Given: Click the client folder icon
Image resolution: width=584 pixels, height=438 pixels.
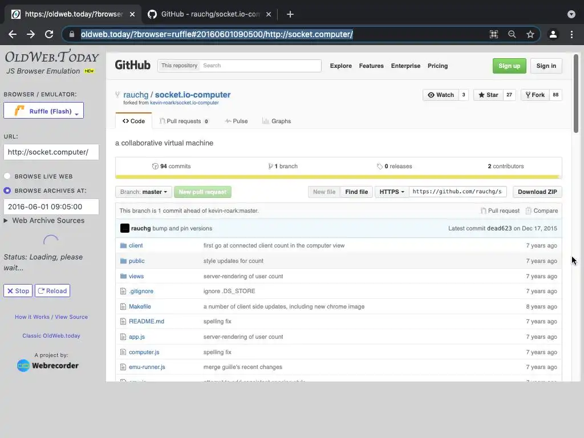Looking at the screenshot, I should click(123, 245).
